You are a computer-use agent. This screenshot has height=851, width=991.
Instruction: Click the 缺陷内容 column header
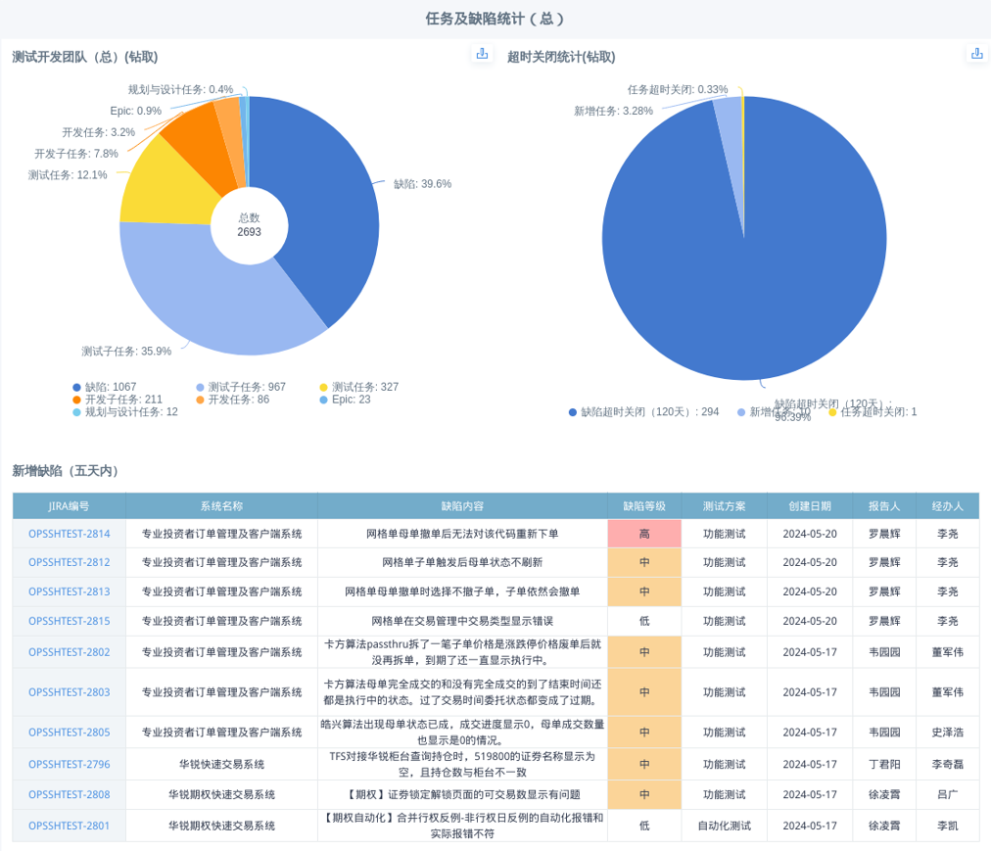[462, 506]
